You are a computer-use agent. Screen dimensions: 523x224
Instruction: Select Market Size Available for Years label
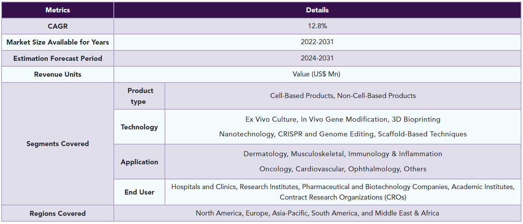point(58,42)
